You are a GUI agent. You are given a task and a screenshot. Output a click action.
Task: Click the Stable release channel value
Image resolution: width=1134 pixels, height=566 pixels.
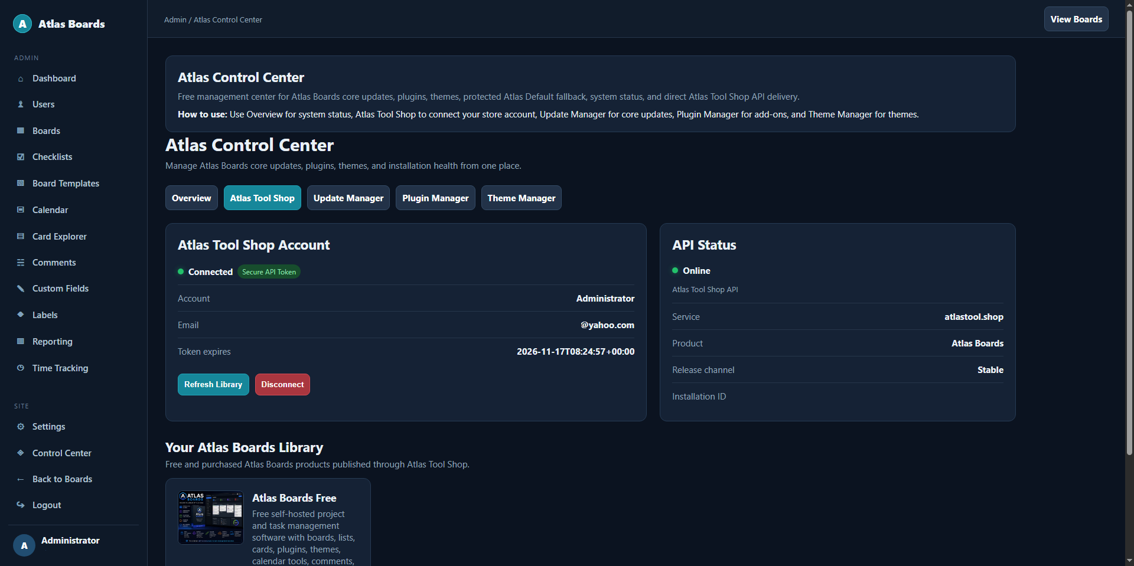tap(990, 370)
